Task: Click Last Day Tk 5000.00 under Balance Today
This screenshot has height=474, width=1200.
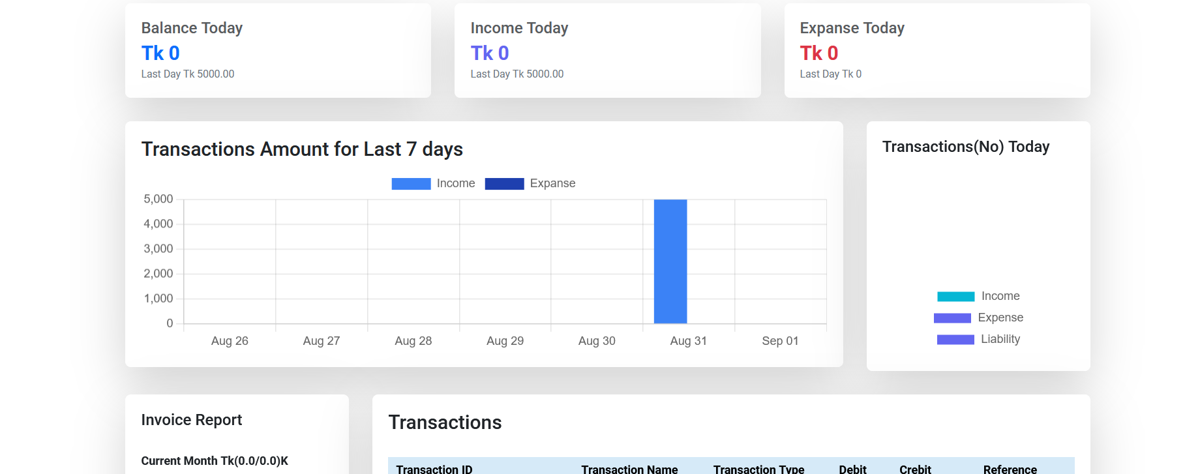Action: point(188,74)
